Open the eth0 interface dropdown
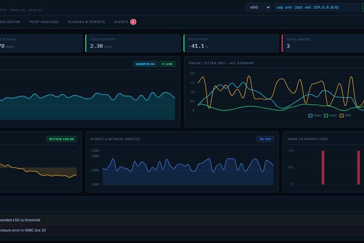The width and height of the screenshot is (364, 243). point(258,8)
